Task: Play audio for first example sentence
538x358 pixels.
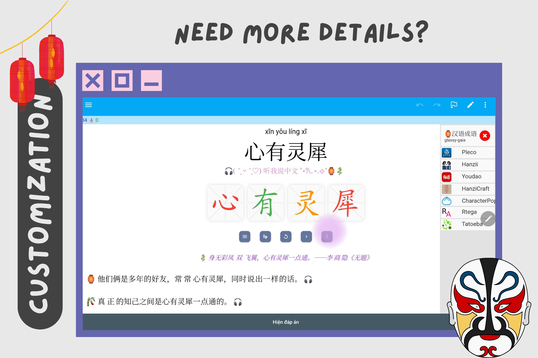Action: 308,279
